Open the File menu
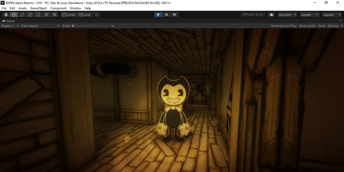Screen dimensions: 344x172 [x=4, y=8]
